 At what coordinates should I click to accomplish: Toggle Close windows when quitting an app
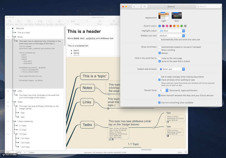pyautogui.click(x=159, y=80)
